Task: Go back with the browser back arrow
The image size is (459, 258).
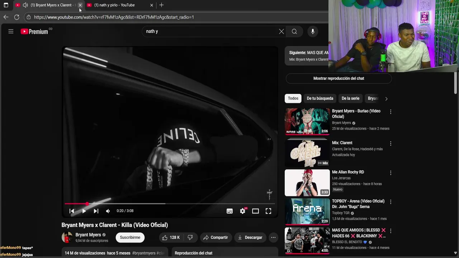Action: click(x=6, y=17)
